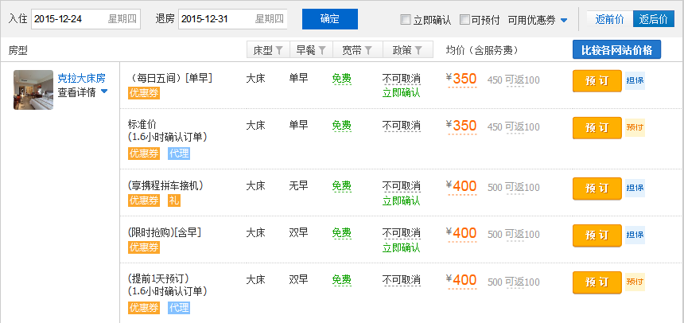Click the filter funnel icon next to 床型
Screen dimensions: 684x323
pyautogui.click(x=279, y=50)
